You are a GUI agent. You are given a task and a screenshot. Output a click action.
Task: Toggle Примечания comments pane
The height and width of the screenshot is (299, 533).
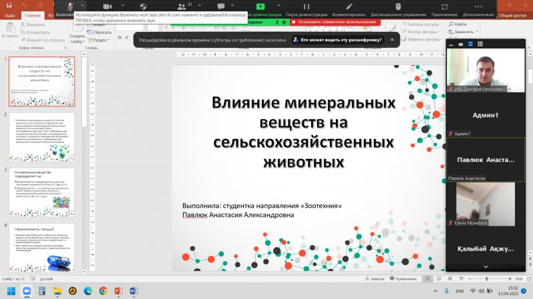pyautogui.click(x=403, y=278)
